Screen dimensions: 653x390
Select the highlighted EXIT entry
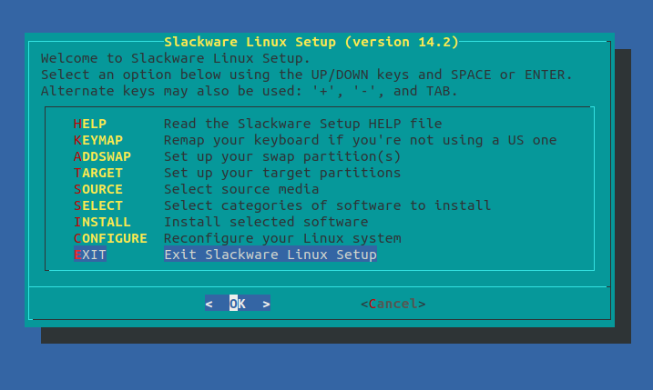click(x=89, y=255)
